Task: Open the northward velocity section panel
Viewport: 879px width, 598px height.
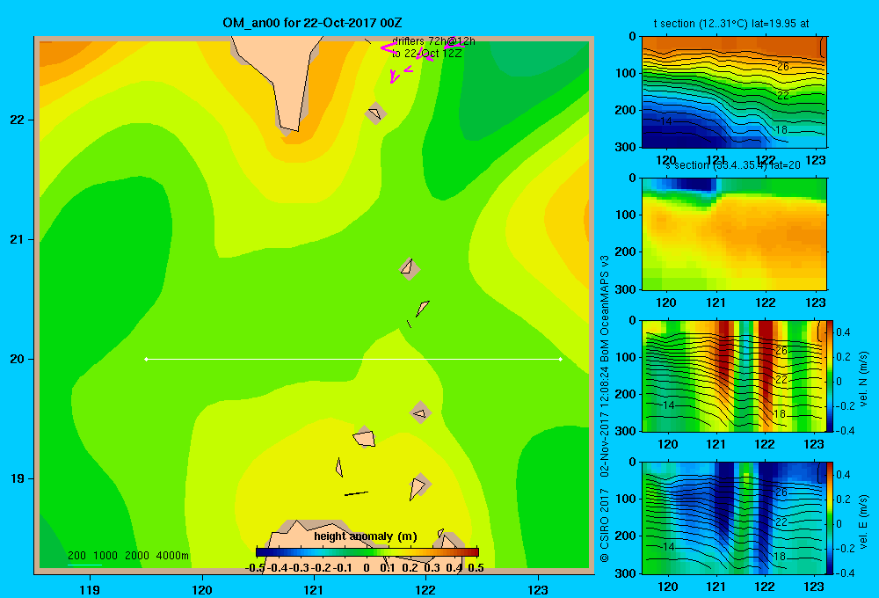Action: tap(734, 376)
